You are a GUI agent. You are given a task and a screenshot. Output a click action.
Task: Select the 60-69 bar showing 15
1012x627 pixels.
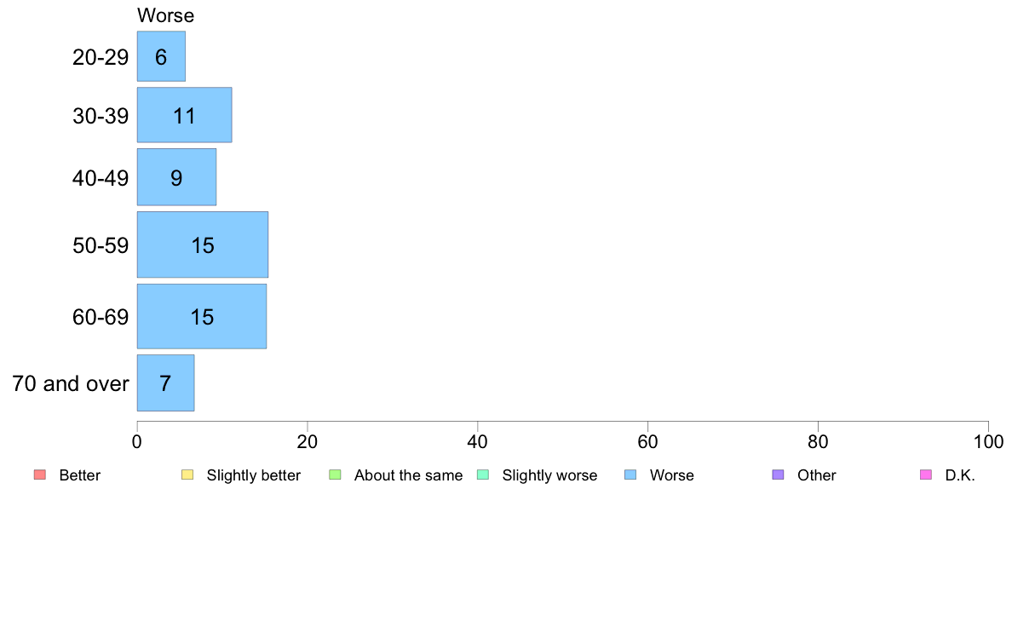[x=202, y=316]
